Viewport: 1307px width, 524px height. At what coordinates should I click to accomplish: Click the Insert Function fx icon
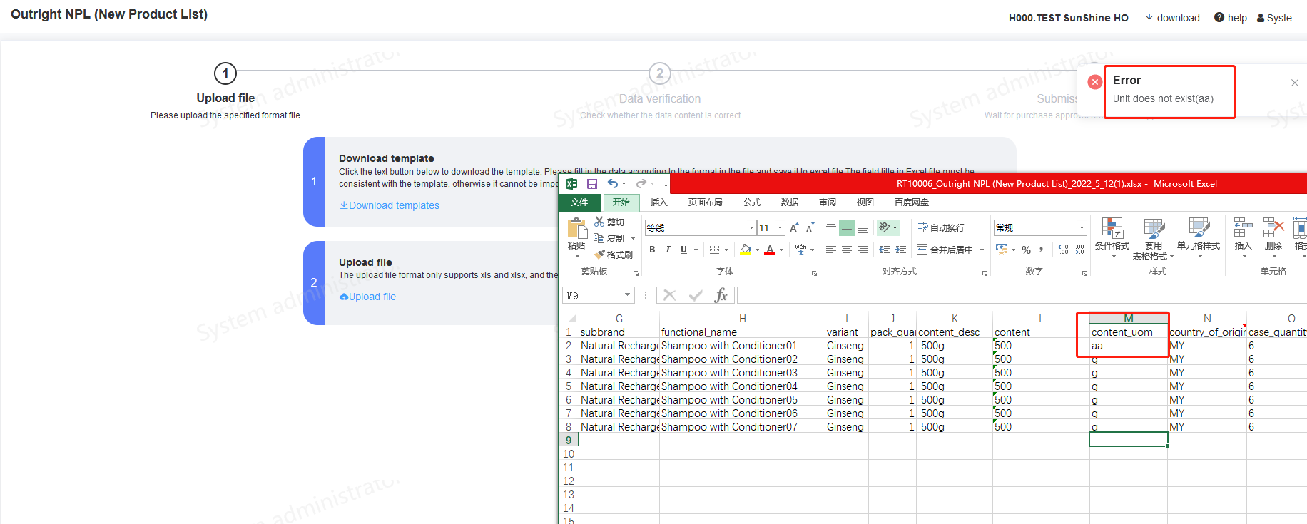coord(721,295)
